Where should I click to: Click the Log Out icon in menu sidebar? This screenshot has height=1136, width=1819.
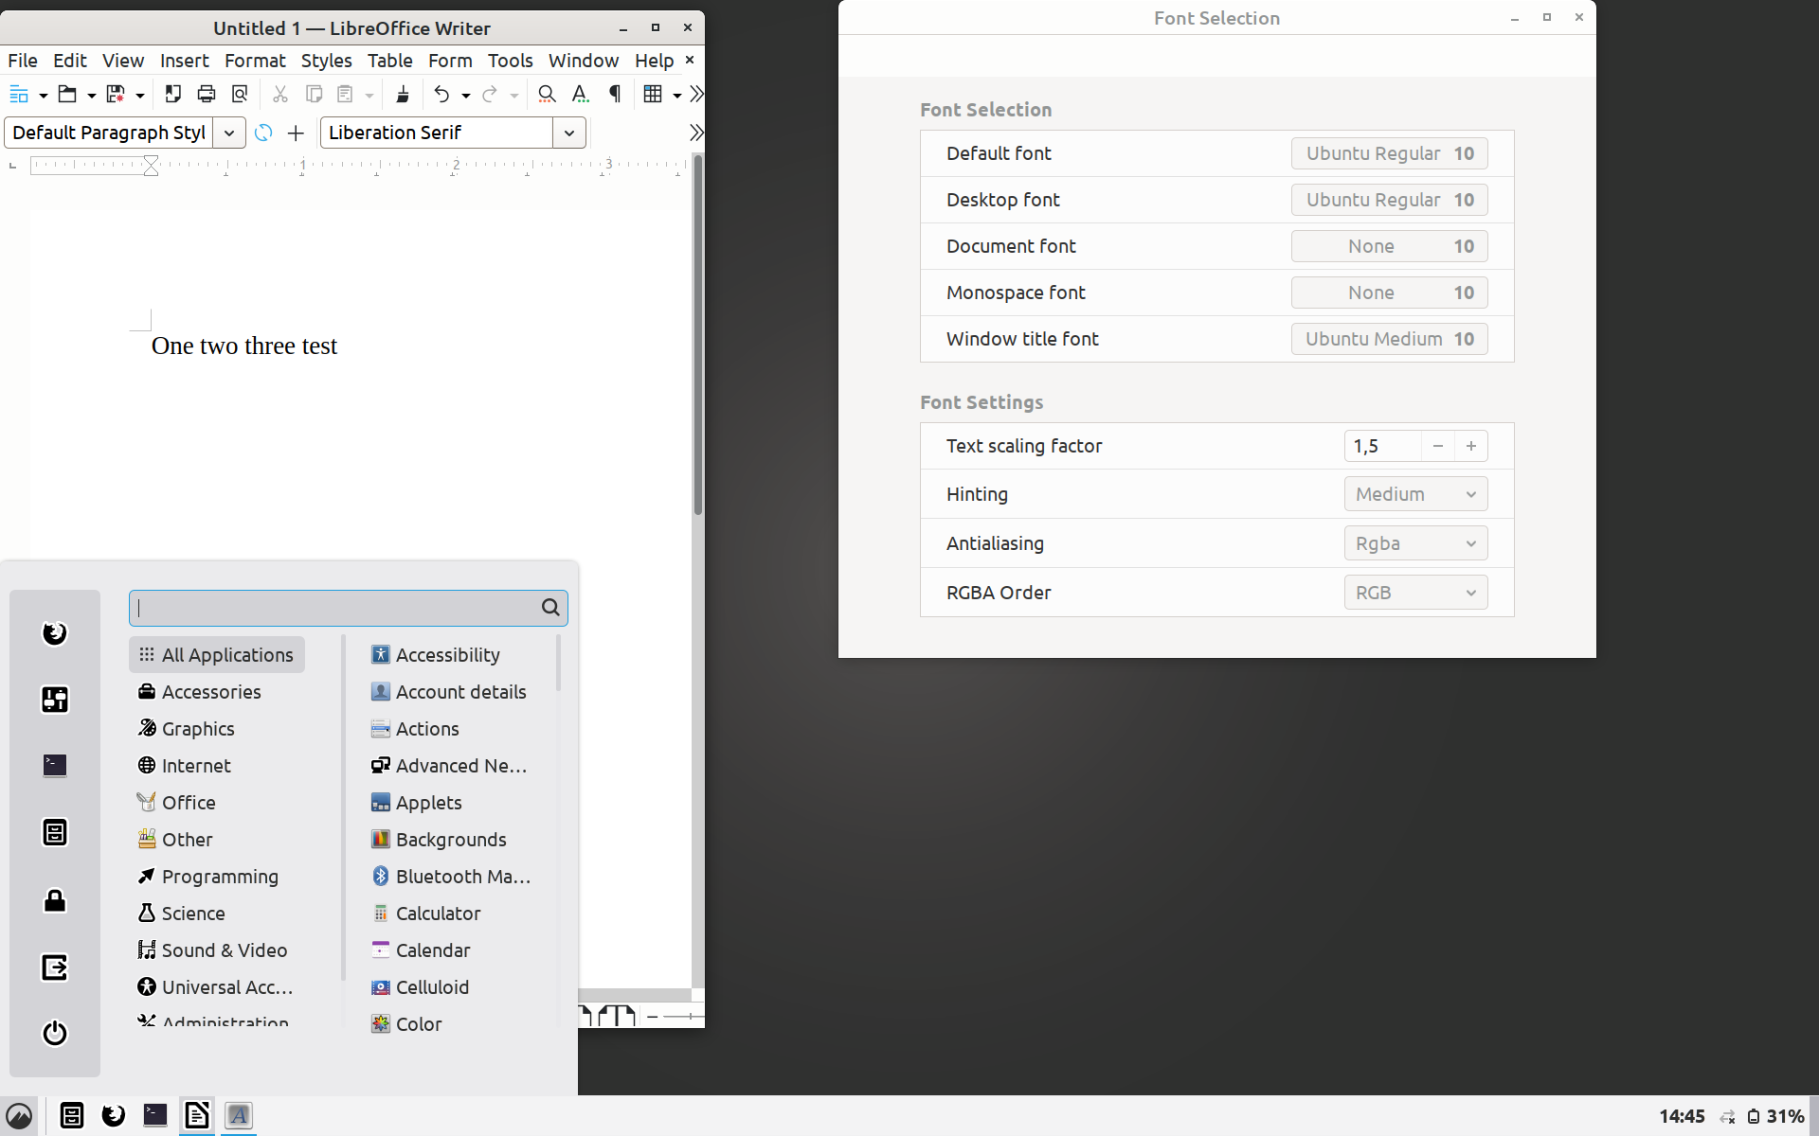pos(55,967)
